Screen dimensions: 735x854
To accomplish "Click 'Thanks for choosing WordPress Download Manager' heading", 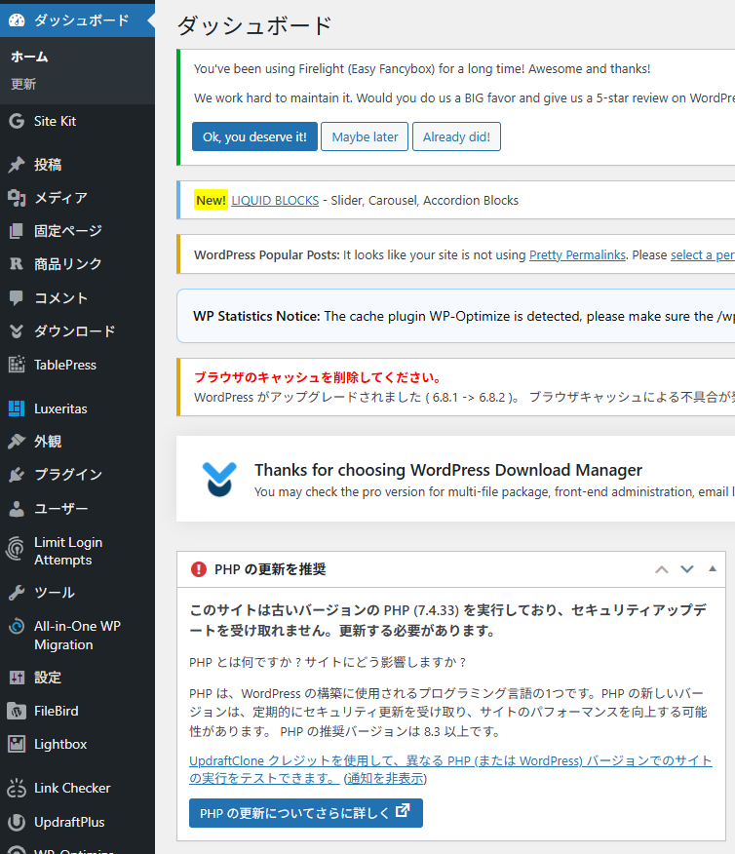I will (x=448, y=470).
